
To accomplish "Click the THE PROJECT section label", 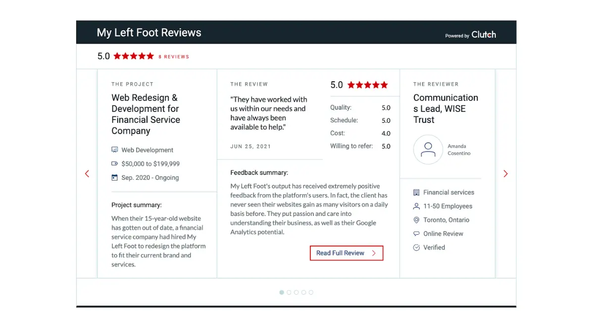I will pyautogui.click(x=133, y=84).
